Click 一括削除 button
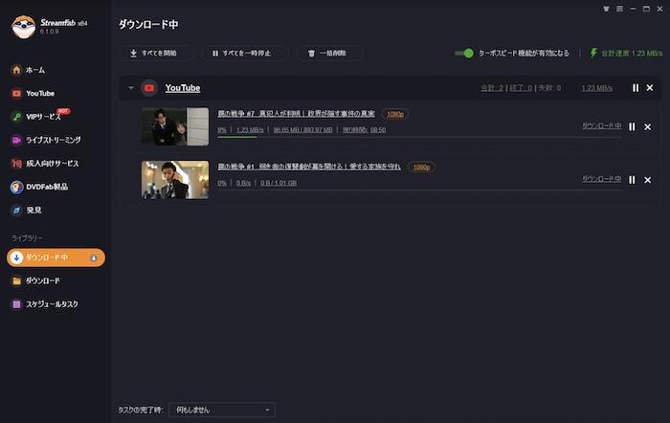 (x=328, y=53)
